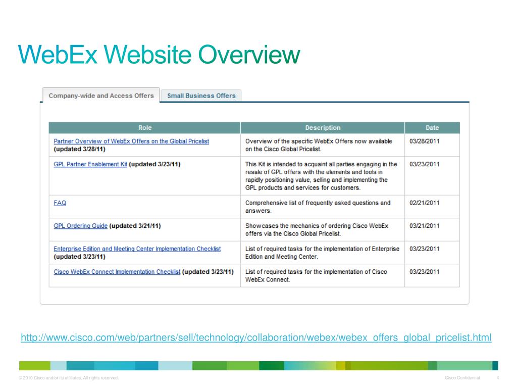
Task: Click description 'Overview of the specific WebEx Offers'
Action: click(x=319, y=145)
